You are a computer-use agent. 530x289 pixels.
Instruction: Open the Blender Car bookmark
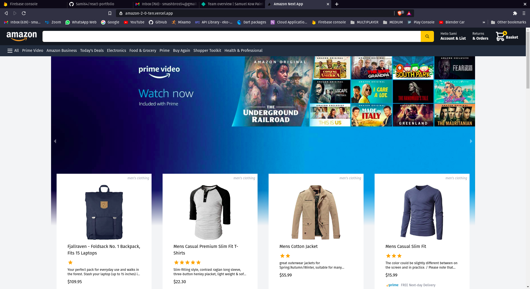coord(452,22)
